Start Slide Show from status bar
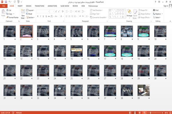 coord(144,113)
